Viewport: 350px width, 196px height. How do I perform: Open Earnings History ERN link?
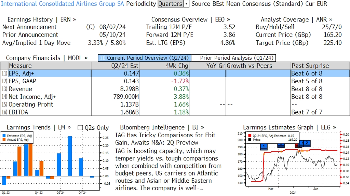[x=42, y=19]
